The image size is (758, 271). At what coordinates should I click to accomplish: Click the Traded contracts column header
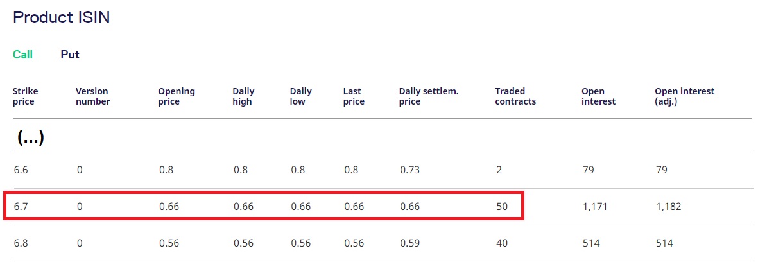pos(515,96)
